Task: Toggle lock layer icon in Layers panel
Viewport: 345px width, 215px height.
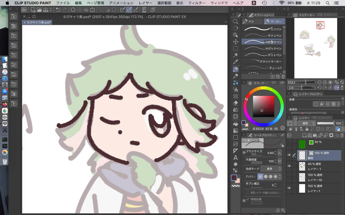Action: point(307,129)
